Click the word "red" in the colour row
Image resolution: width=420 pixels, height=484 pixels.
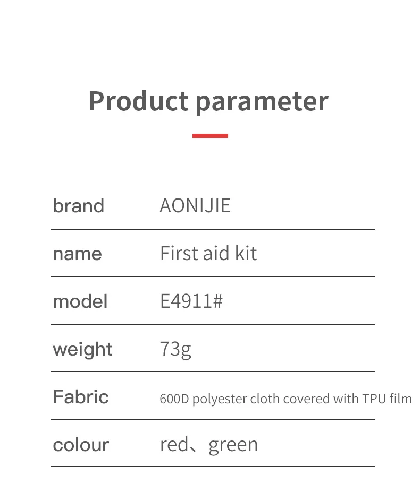174,445
